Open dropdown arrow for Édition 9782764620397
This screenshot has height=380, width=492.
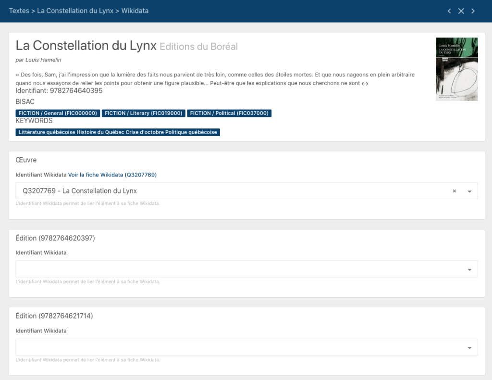tap(469, 269)
